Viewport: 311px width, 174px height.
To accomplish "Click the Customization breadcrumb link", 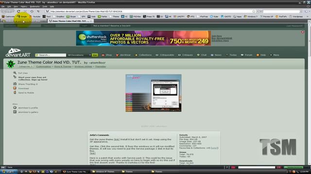I will [44, 67].
